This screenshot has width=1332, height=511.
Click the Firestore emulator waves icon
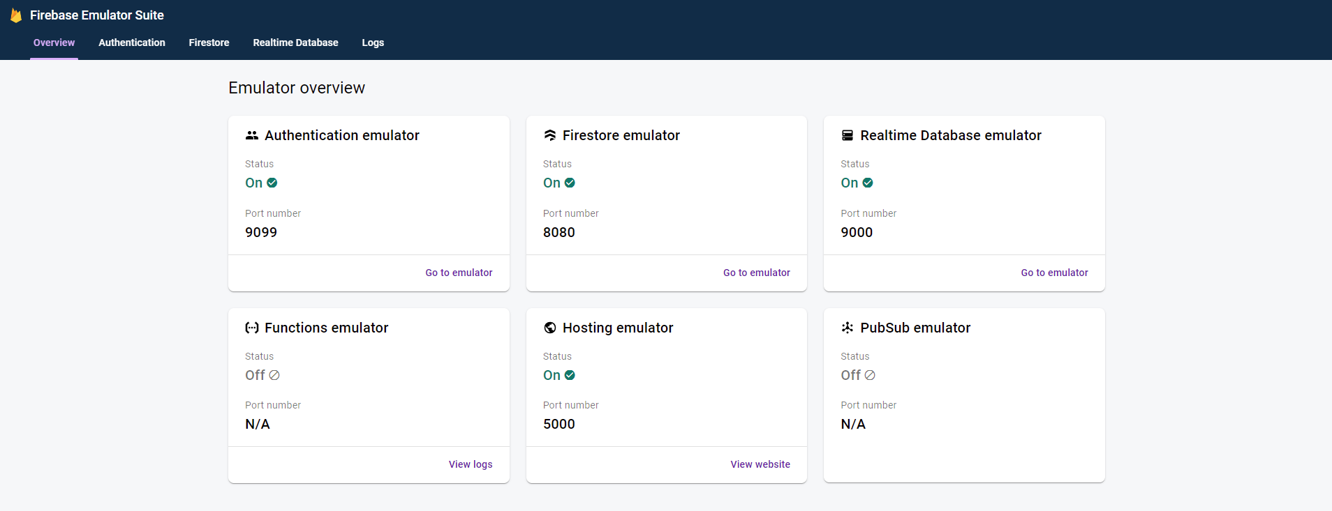point(550,135)
